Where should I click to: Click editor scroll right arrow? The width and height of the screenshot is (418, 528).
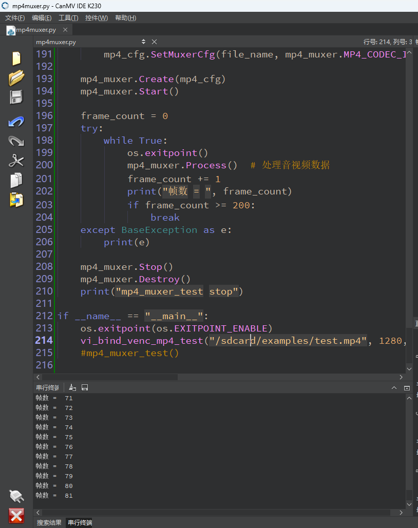(x=401, y=377)
